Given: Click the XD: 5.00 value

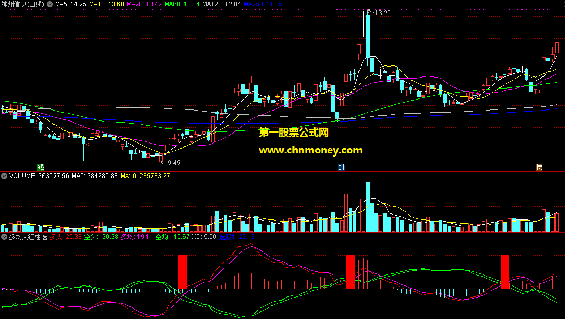Looking at the screenshot, I should pos(204,237).
